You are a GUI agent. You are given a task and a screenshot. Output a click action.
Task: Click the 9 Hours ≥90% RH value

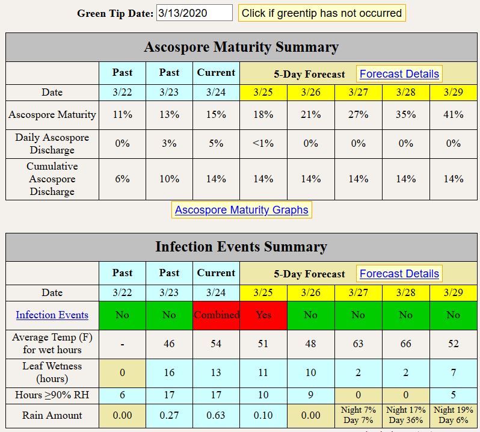pyautogui.click(x=311, y=395)
